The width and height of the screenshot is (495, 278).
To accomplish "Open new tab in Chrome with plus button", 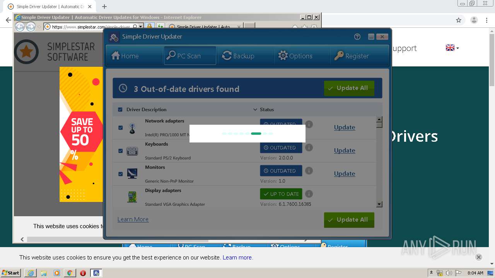I will tap(104, 7).
